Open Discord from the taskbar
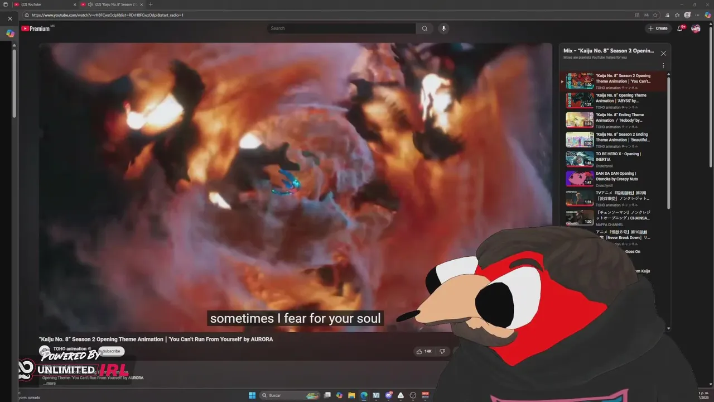Viewport: 714px width, 402px height. coord(388,395)
